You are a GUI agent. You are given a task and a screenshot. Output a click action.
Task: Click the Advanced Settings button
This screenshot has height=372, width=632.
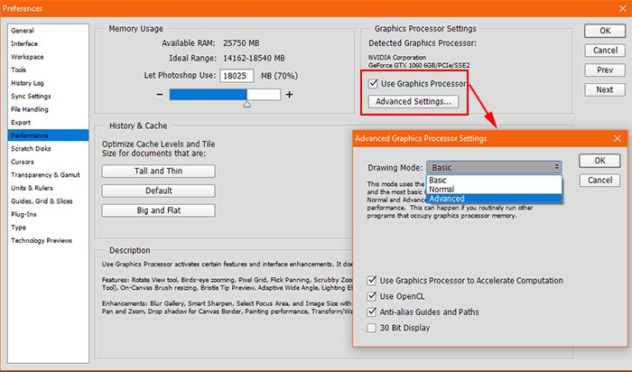414,102
